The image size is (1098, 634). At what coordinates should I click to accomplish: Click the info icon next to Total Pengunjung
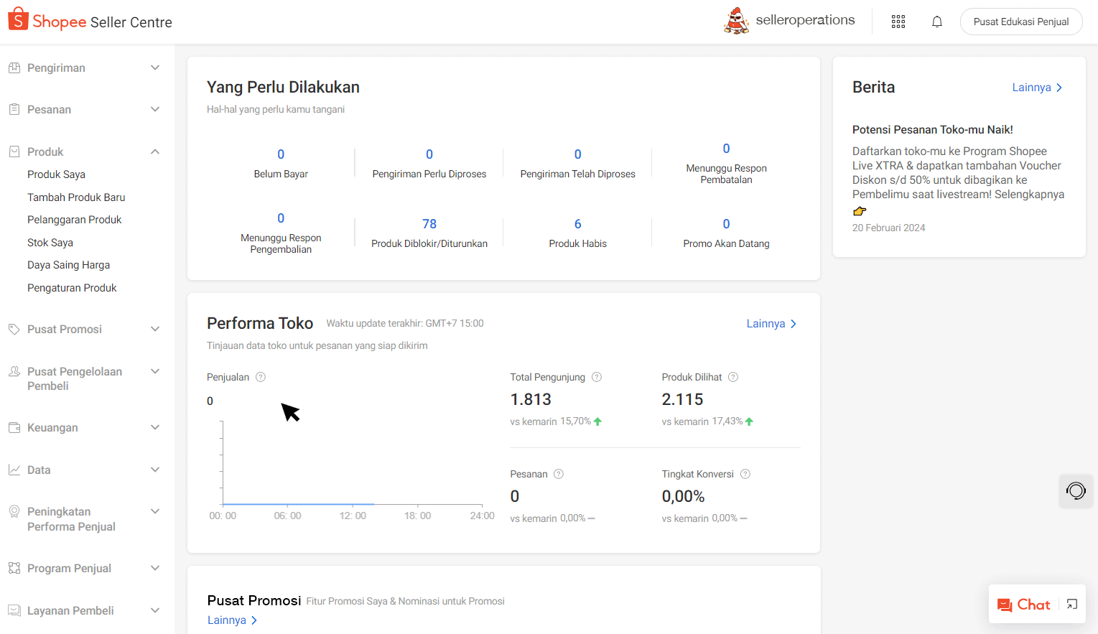(597, 377)
